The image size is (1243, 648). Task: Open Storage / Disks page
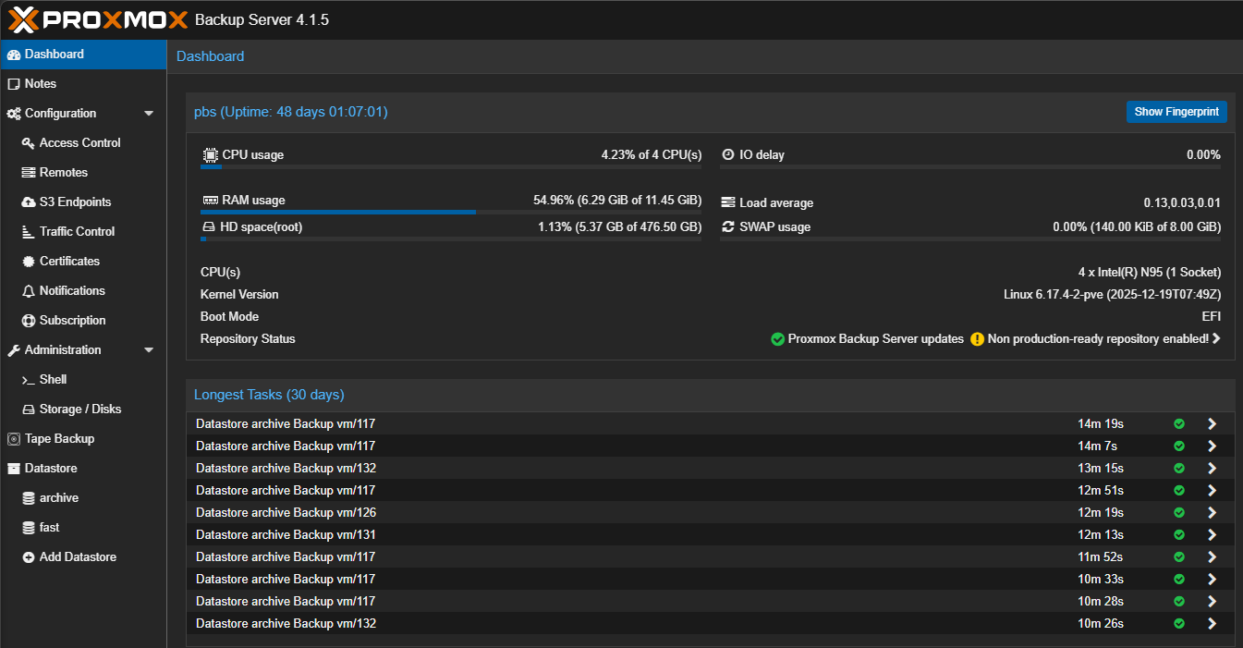[80, 410]
